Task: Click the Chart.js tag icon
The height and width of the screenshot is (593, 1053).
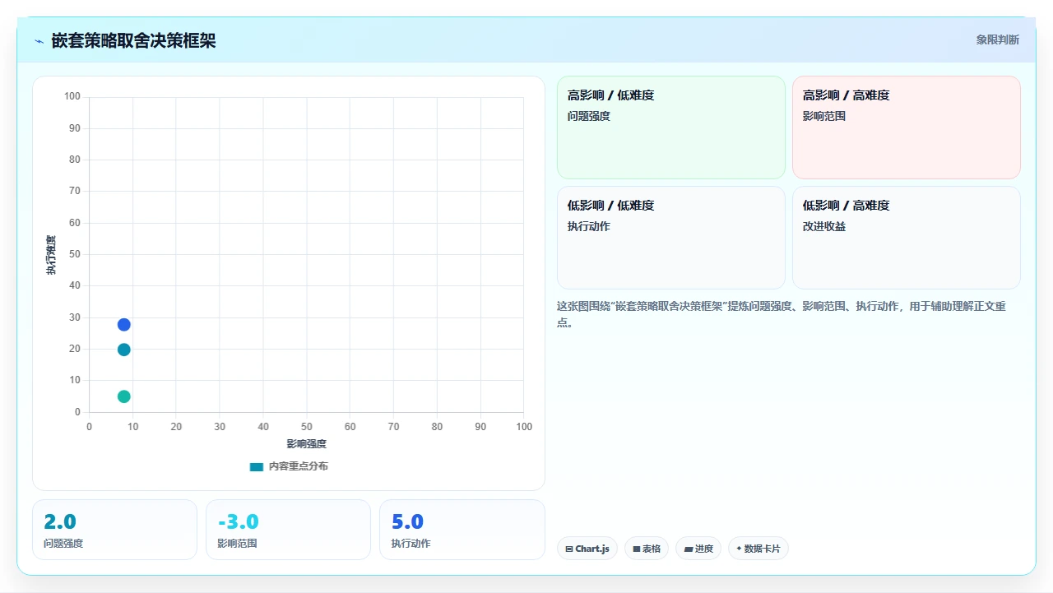Action: pyautogui.click(x=569, y=549)
